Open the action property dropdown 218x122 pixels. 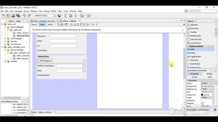(x=206, y=83)
